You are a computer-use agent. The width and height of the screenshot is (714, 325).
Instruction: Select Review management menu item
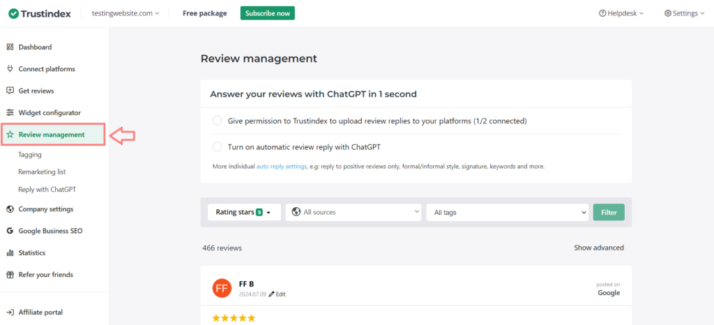click(x=53, y=135)
